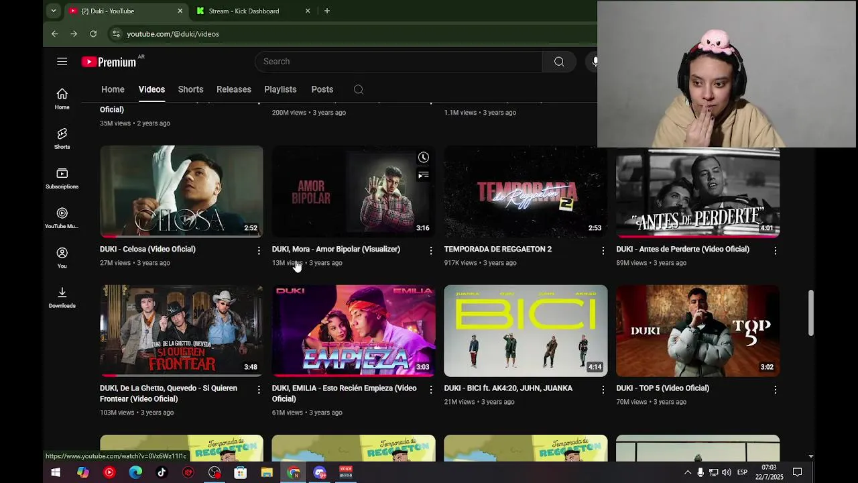Screen dimensions: 858x483
Task: Open DUKI - TOP 5 (Video Oficial) title
Action: (x=662, y=388)
